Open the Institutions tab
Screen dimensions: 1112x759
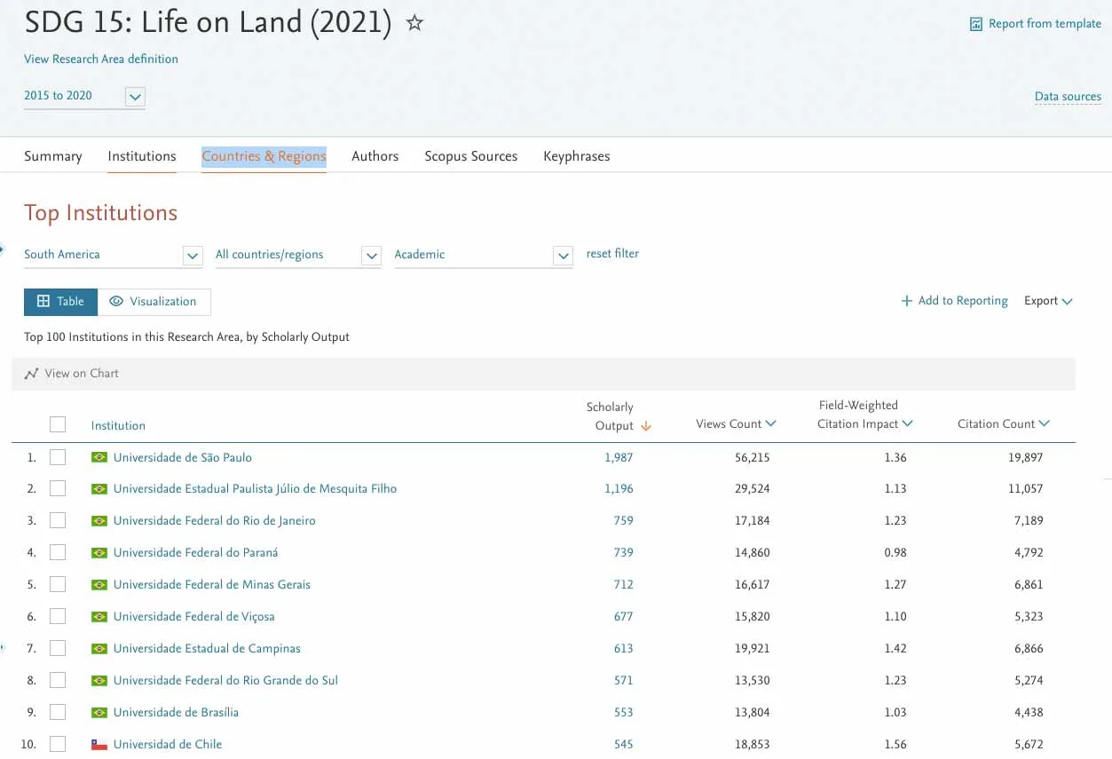pos(142,156)
